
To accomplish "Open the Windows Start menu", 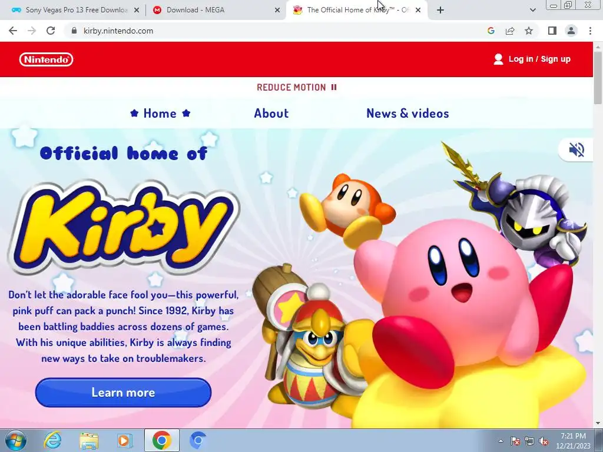I will (x=16, y=440).
